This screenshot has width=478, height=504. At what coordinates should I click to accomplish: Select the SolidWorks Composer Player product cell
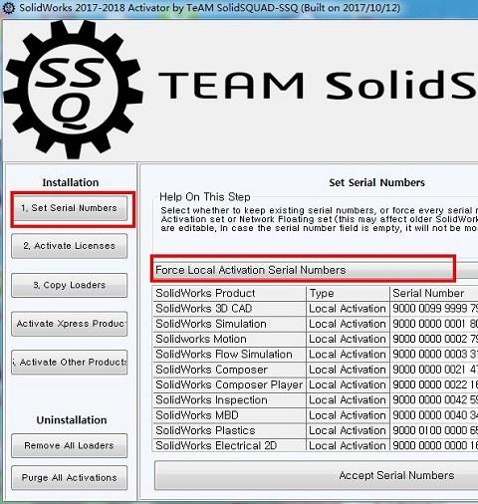coord(229,385)
